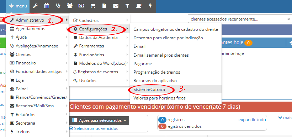Expand the menu dropdown button
The height and width of the screenshot is (137, 292).
[x=18, y=6]
